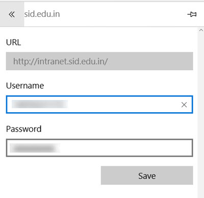Screen dimensions: 204x198
Task: Click the blurred password text
Action: pos(35,148)
